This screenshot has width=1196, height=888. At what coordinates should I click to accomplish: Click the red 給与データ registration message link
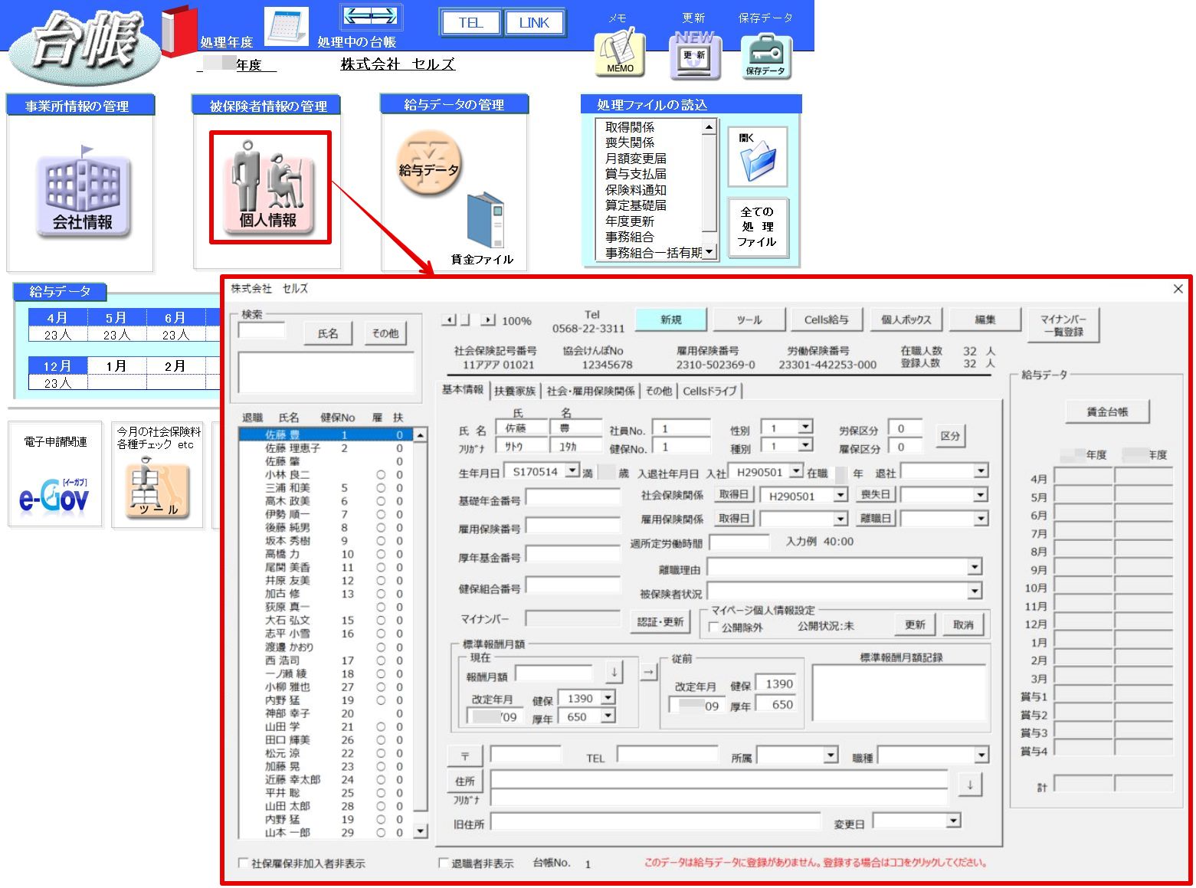815,862
